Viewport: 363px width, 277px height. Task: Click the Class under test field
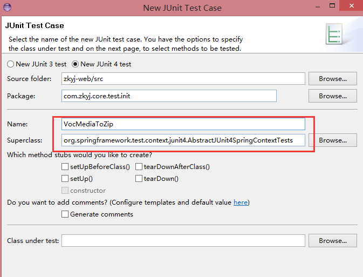183,240
